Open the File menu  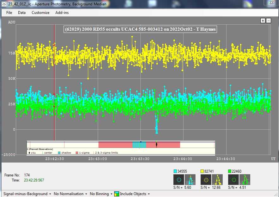click(x=9, y=13)
